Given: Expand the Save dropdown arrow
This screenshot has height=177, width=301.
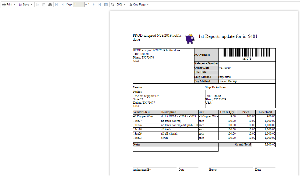Looking at the screenshot, I should point(31,5).
